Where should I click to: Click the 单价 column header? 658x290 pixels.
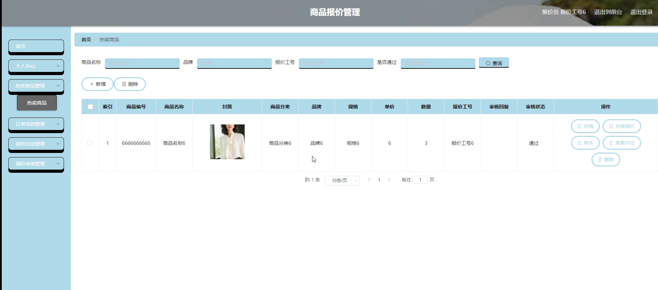389,107
